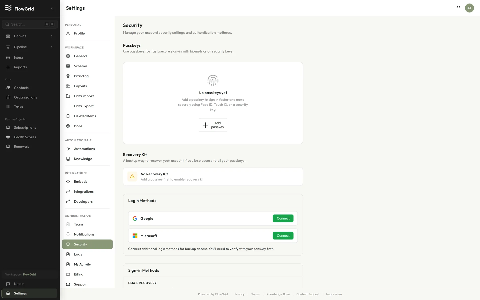Click the fingerprint passkey icon

(213, 80)
